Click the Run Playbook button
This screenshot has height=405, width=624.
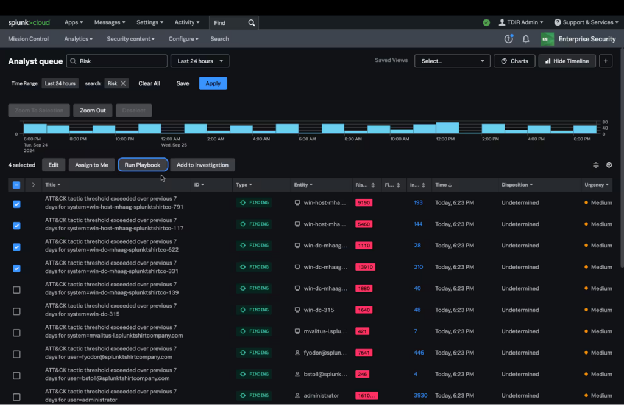click(x=143, y=164)
